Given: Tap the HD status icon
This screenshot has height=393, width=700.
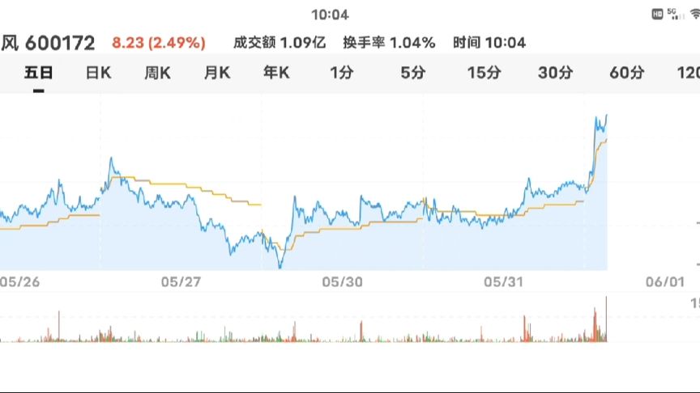Looking at the screenshot, I should pyautogui.click(x=657, y=15).
